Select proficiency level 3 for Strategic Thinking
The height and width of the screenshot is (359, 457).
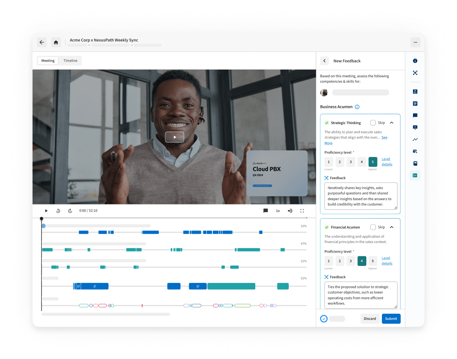pyautogui.click(x=351, y=162)
